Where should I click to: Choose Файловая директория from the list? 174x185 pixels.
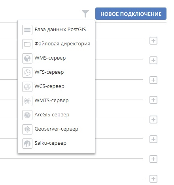click(x=62, y=44)
